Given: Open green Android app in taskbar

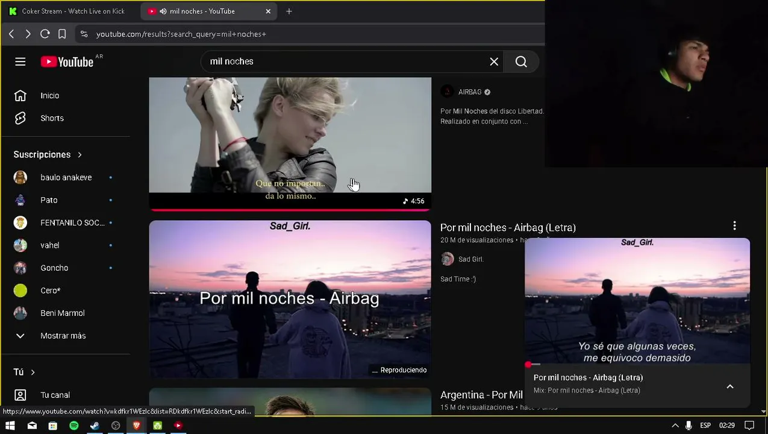Looking at the screenshot, I should coord(157,426).
